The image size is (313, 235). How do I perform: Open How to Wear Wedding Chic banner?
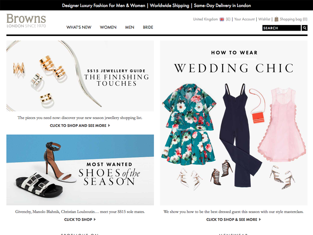point(234,123)
